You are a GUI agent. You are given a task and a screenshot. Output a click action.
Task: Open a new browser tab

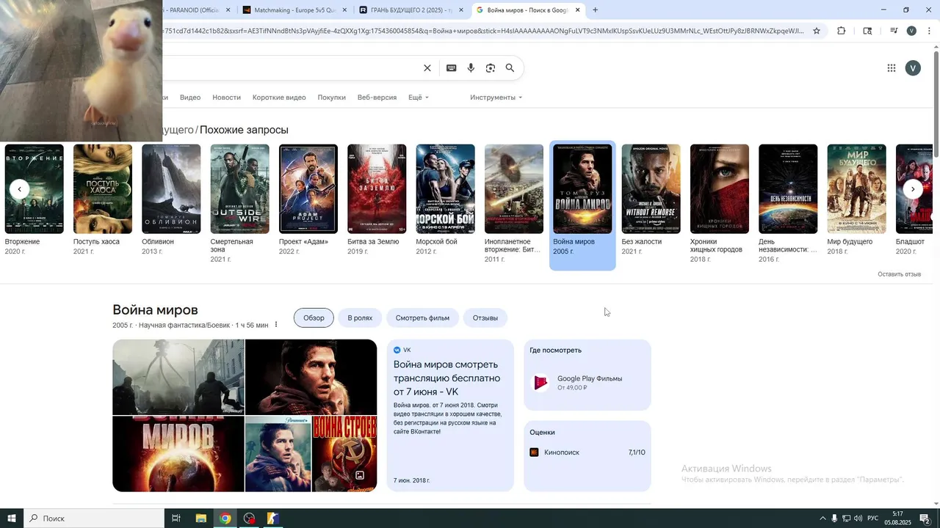[595, 10]
